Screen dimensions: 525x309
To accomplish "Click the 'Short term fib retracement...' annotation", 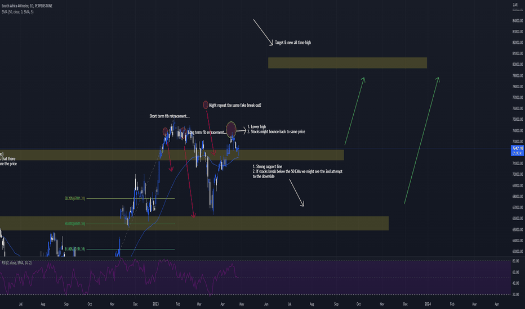I will [170, 116].
